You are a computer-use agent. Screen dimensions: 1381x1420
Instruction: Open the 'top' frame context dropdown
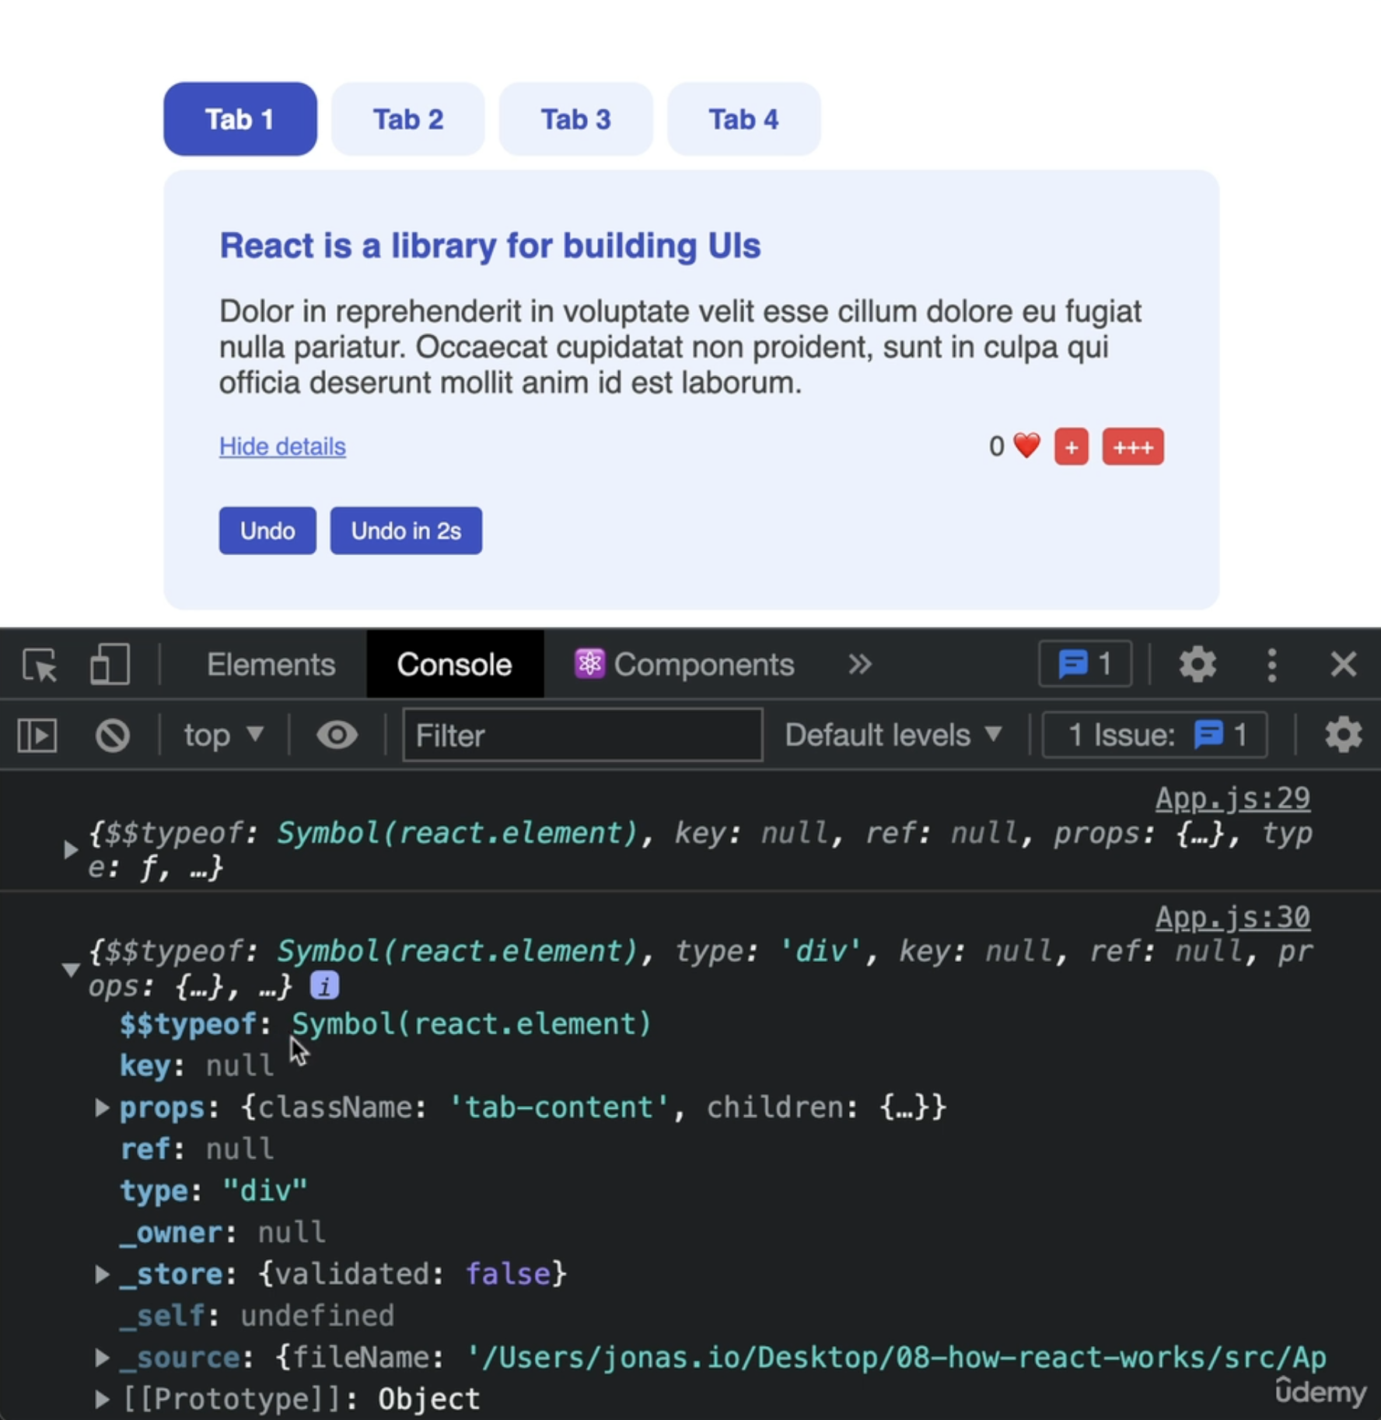(221, 735)
